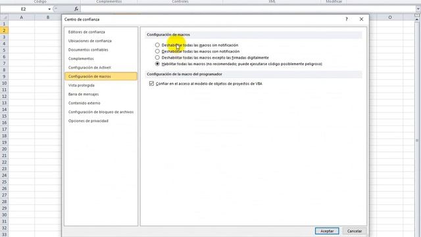Click the select-all corner of the sheet
Image resolution: width=421 pixels, height=237 pixels.
(x=4, y=17)
